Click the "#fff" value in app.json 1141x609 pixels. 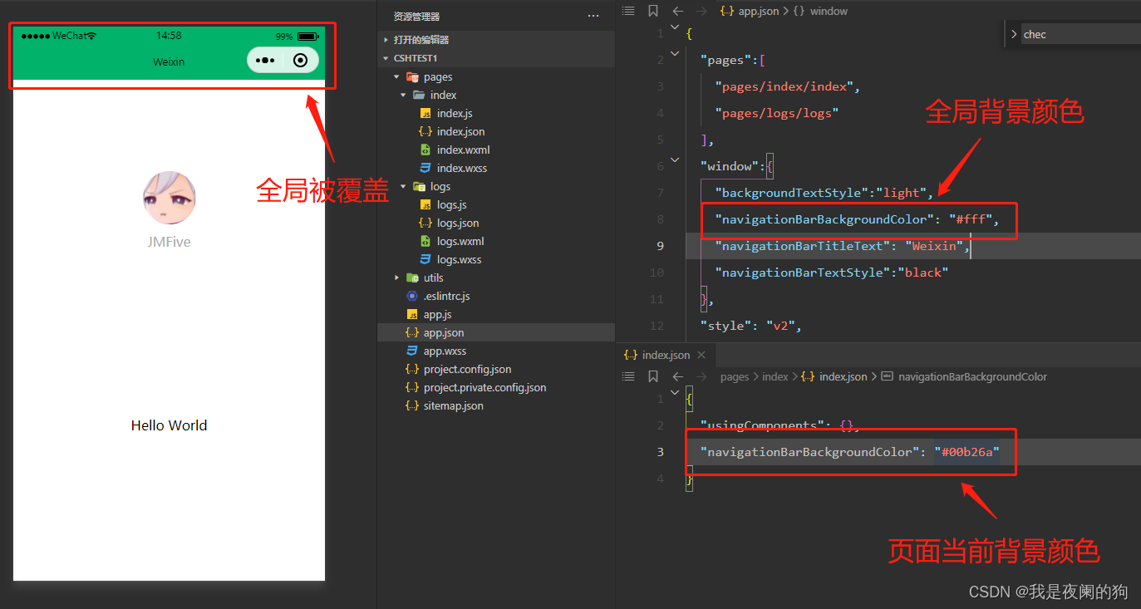click(x=970, y=219)
